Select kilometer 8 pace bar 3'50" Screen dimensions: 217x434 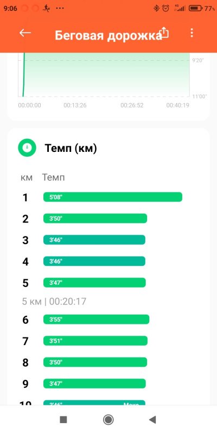pos(95,362)
